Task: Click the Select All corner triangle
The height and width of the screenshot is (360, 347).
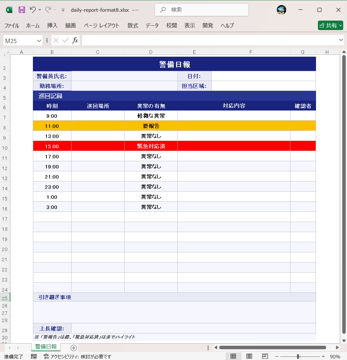Action: pos(7,52)
